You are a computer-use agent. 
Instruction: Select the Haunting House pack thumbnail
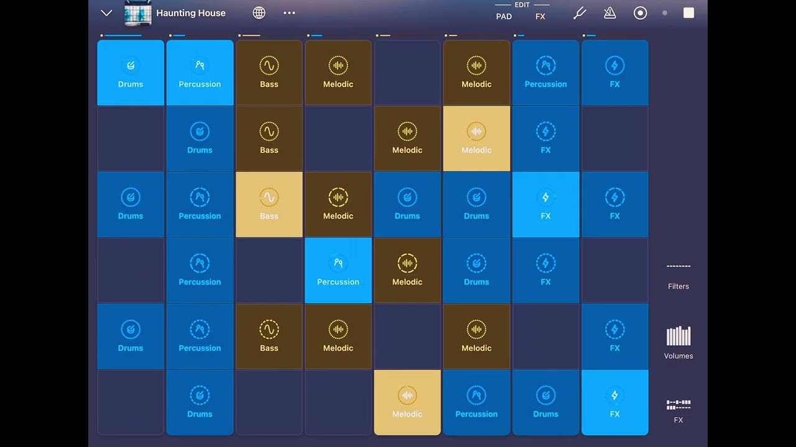(x=138, y=13)
